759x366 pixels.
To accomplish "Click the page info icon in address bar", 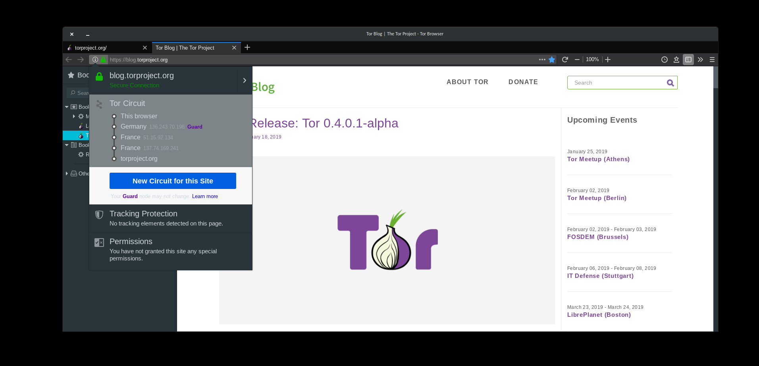I will point(95,60).
